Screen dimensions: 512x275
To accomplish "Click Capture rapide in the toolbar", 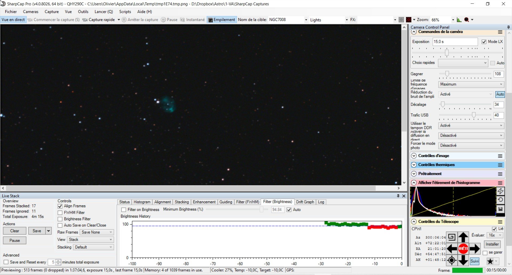I will pyautogui.click(x=99, y=20).
